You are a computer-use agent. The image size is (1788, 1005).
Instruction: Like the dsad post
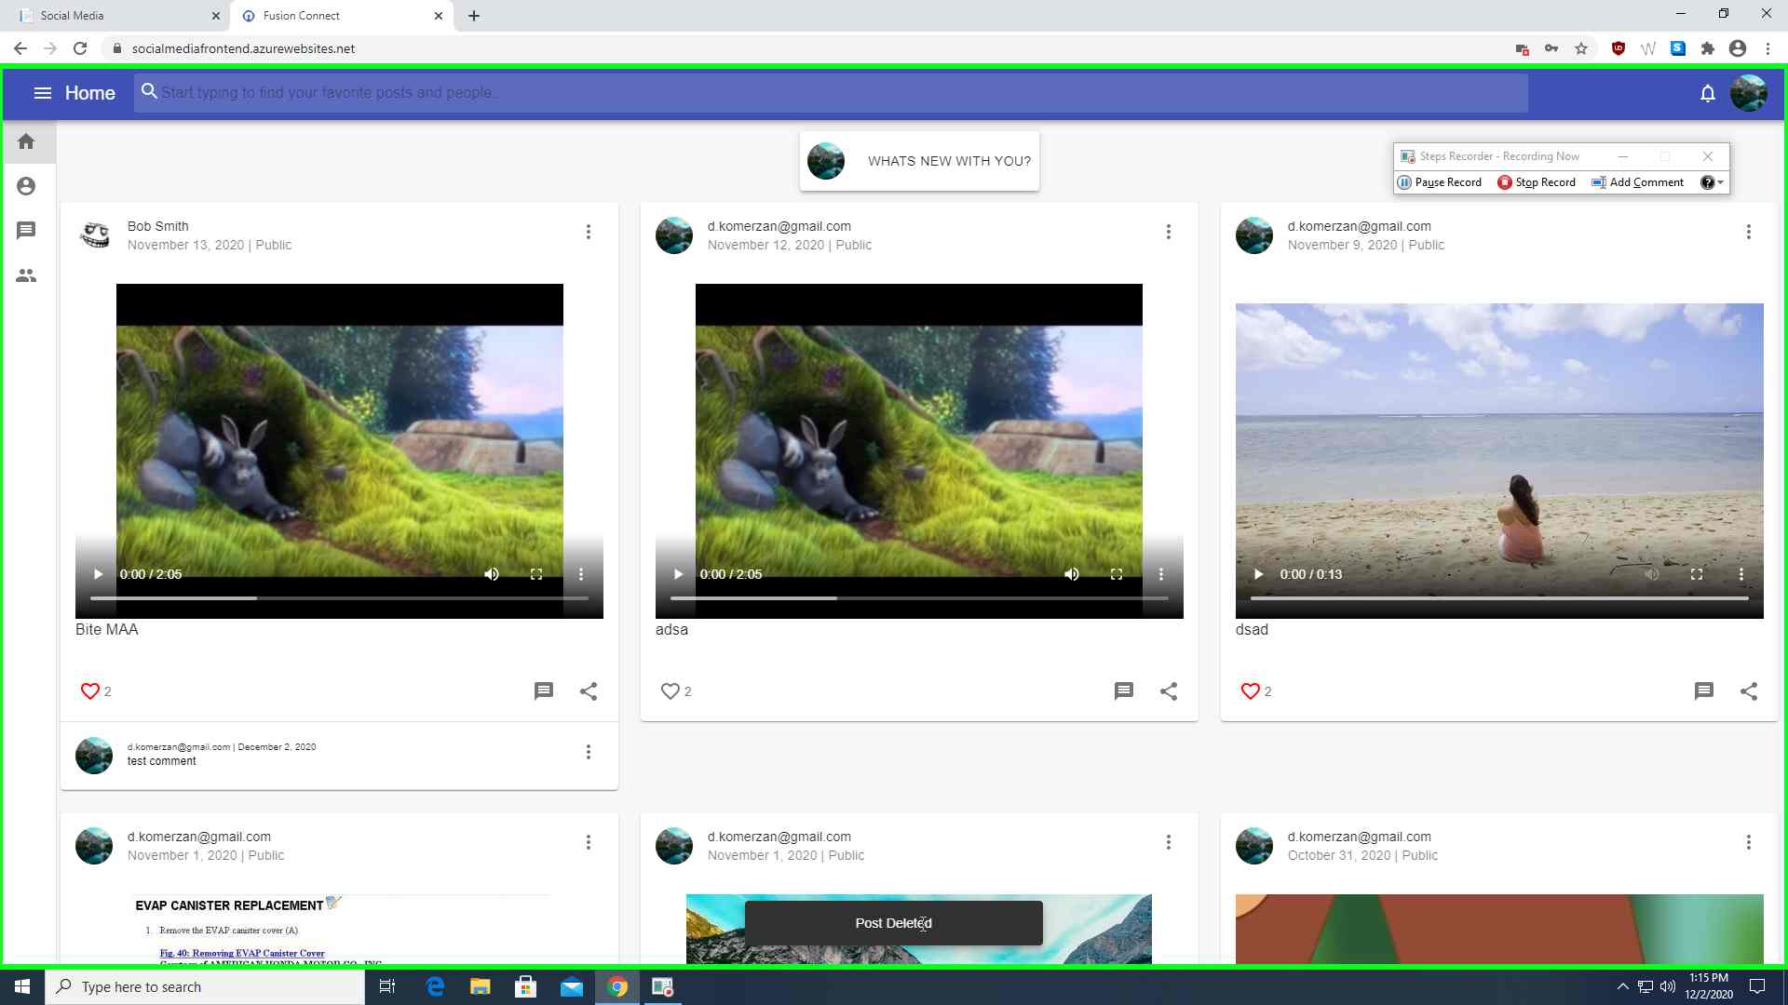1251,691
